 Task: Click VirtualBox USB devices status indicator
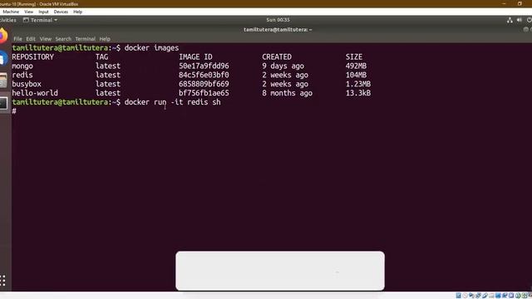(x=485, y=296)
